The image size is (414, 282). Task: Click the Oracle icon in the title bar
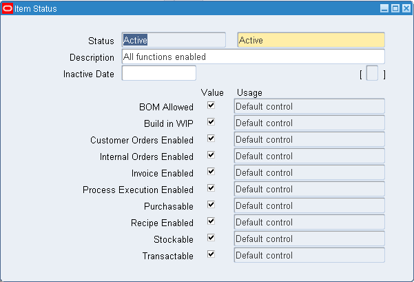coord(8,9)
